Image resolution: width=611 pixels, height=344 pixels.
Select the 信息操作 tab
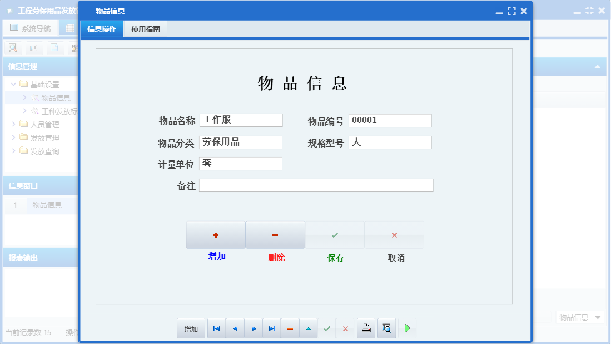click(101, 28)
